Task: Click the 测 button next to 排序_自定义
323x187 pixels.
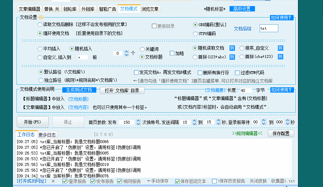Action: pos(280,48)
